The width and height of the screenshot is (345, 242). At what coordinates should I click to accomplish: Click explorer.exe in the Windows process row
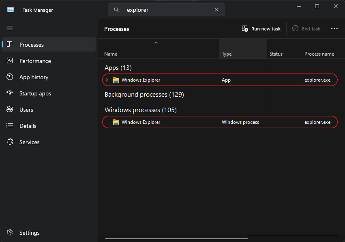[x=317, y=122]
